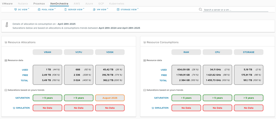Click the search server or VM field
This screenshot has height=119, width=276.
[x=235, y=10]
